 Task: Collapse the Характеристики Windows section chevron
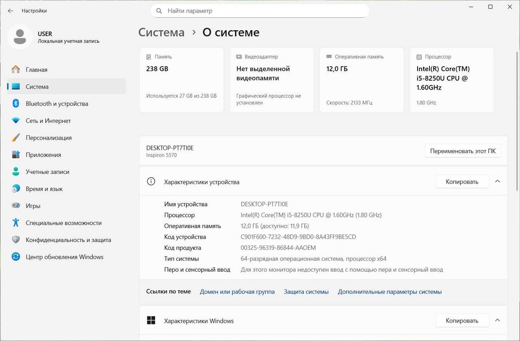[497, 320]
